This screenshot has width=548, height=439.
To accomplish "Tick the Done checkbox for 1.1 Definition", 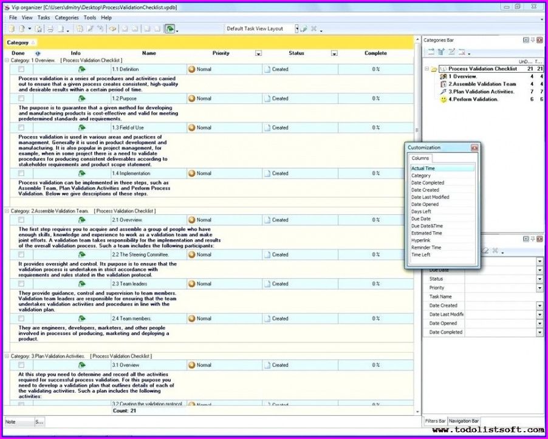I will 21,69.
